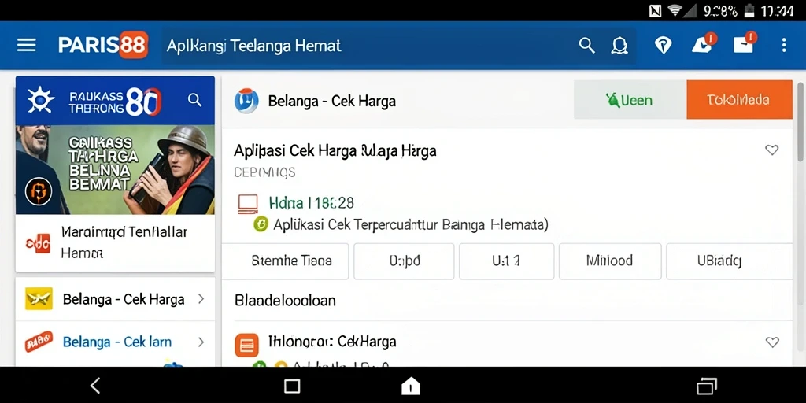Open the recent apps overview button

coord(706,386)
